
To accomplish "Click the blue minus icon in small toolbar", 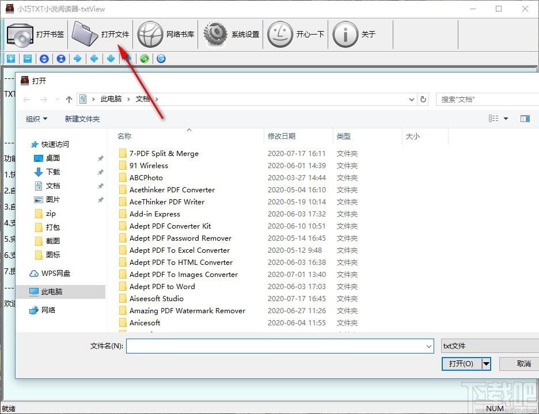I will [27, 58].
